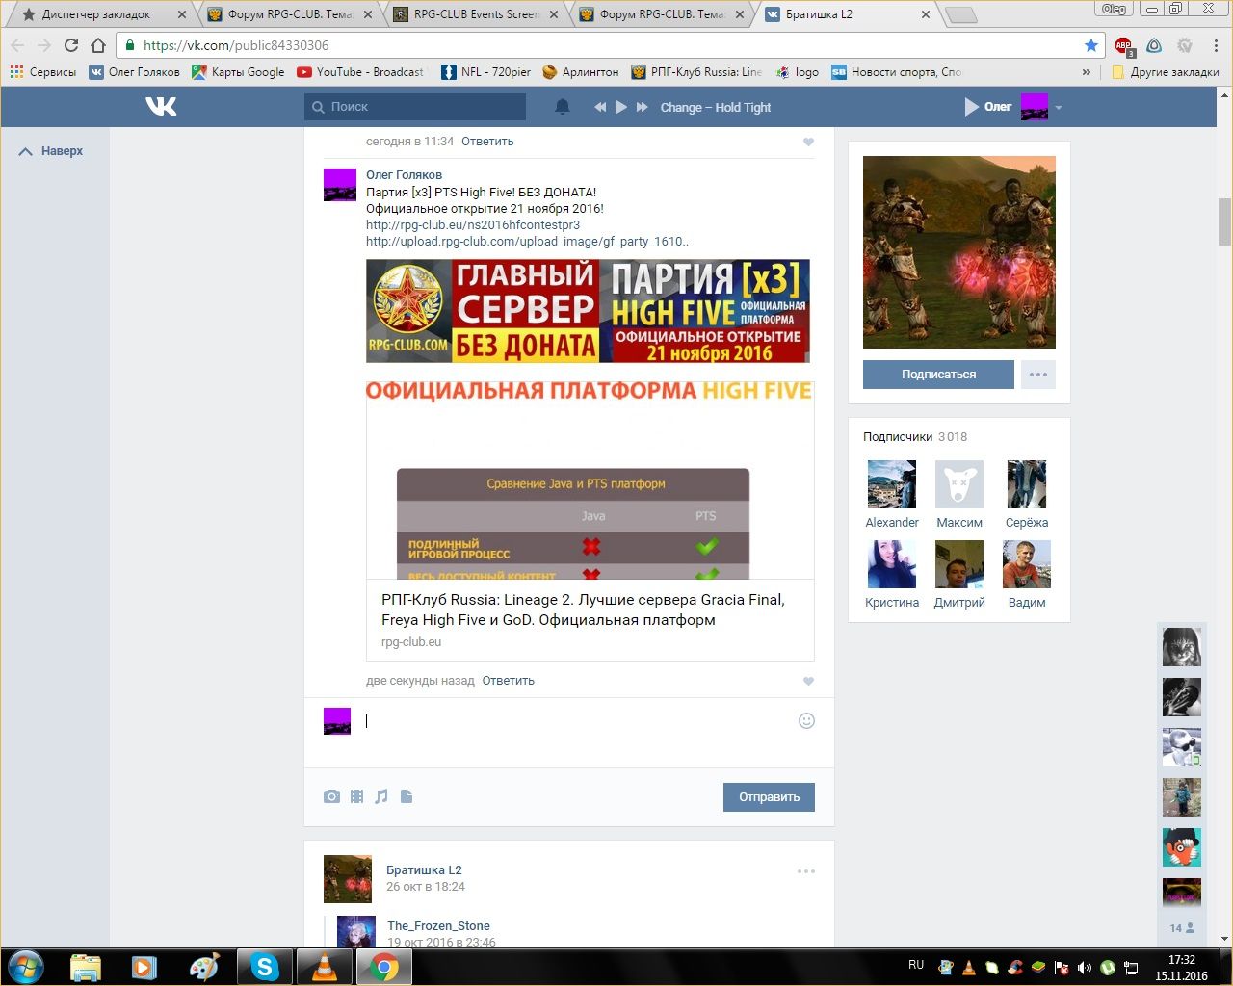Screen dimensions: 1233x986
Task: Open subscriber Вадим's profile
Action: tap(1027, 575)
